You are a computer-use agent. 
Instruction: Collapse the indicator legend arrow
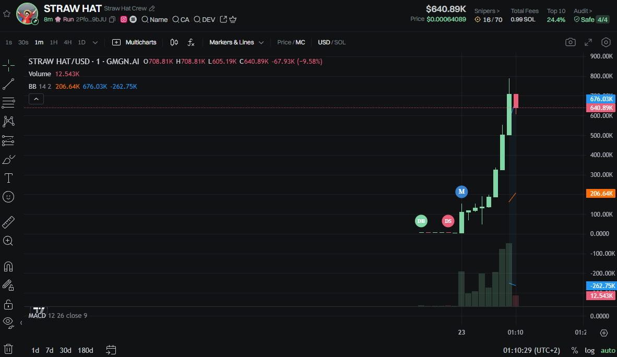(x=36, y=99)
